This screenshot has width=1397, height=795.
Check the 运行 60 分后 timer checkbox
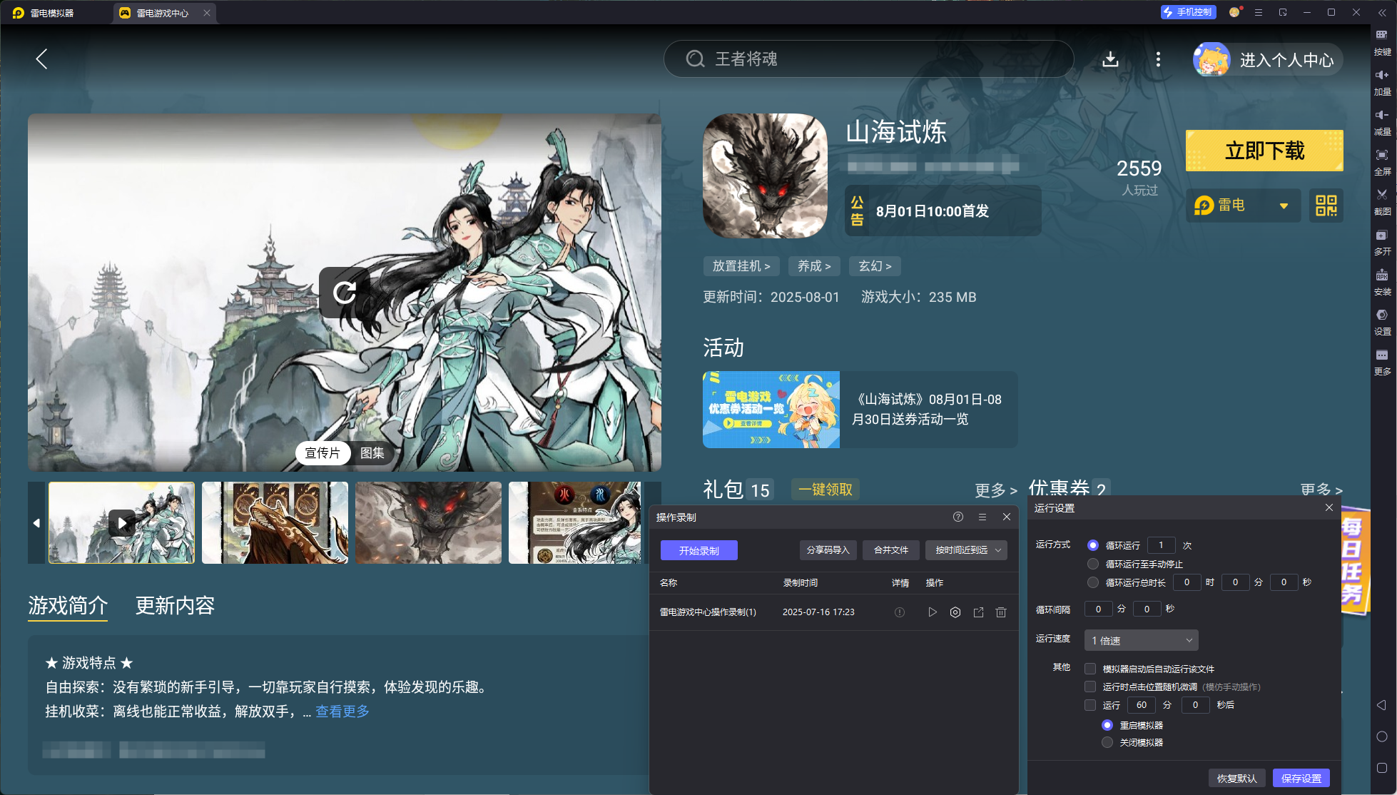(x=1090, y=705)
